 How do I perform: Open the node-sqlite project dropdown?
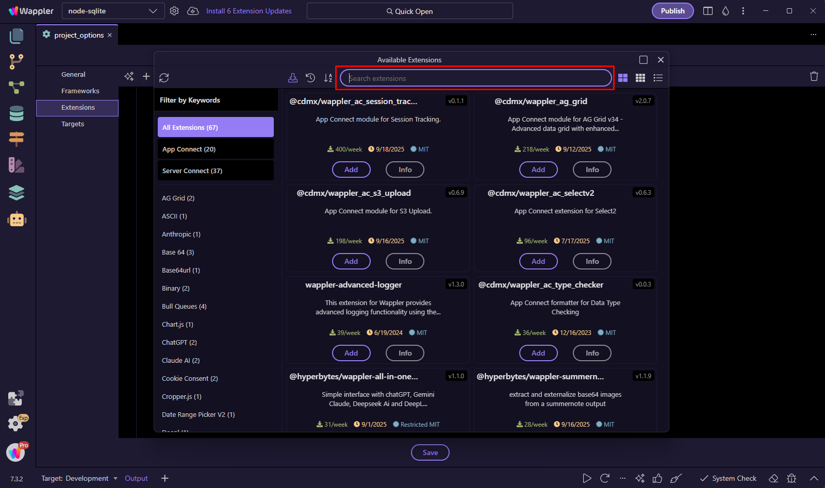(x=113, y=11)
